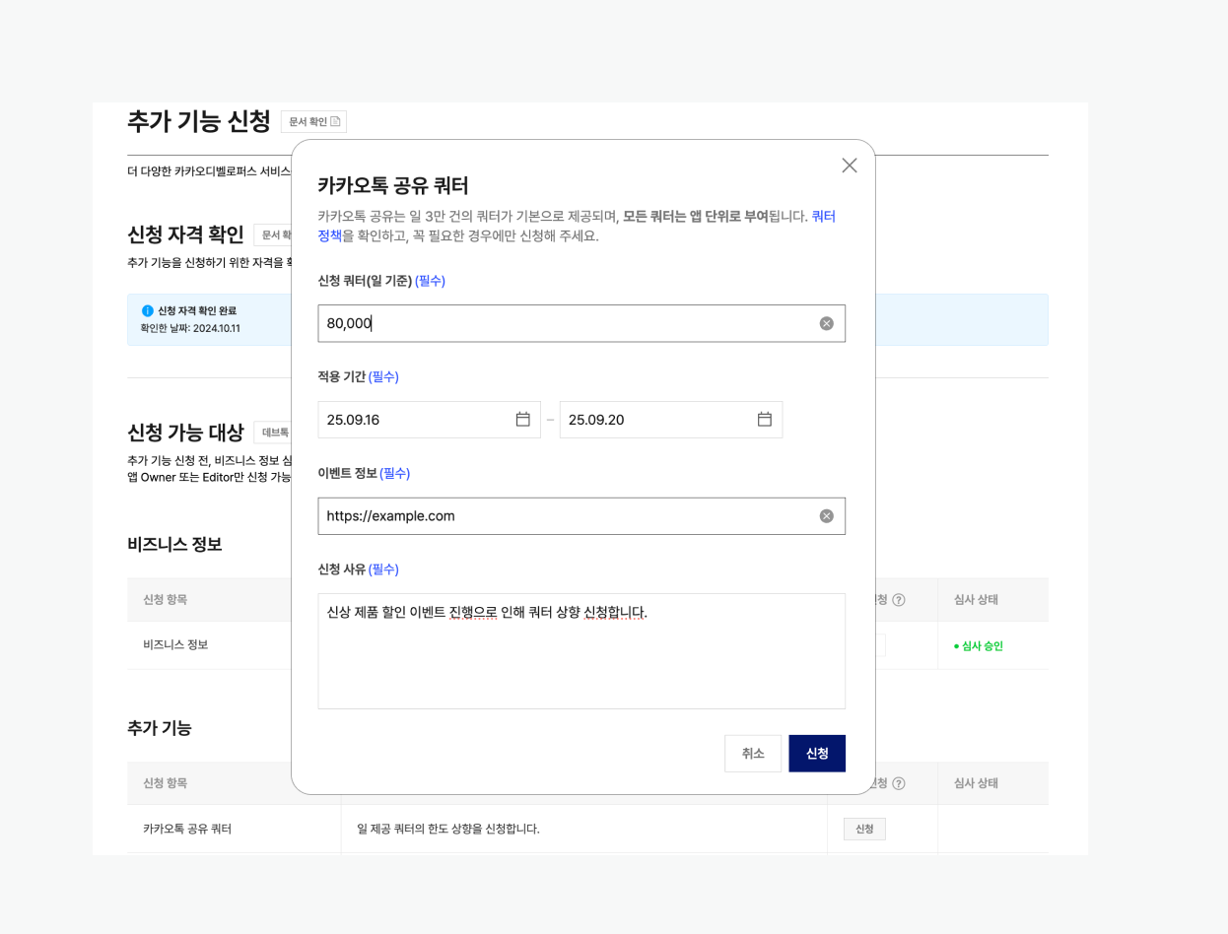Click the green 심사 승인 status

pyautogui.click(x=979, y=646)
